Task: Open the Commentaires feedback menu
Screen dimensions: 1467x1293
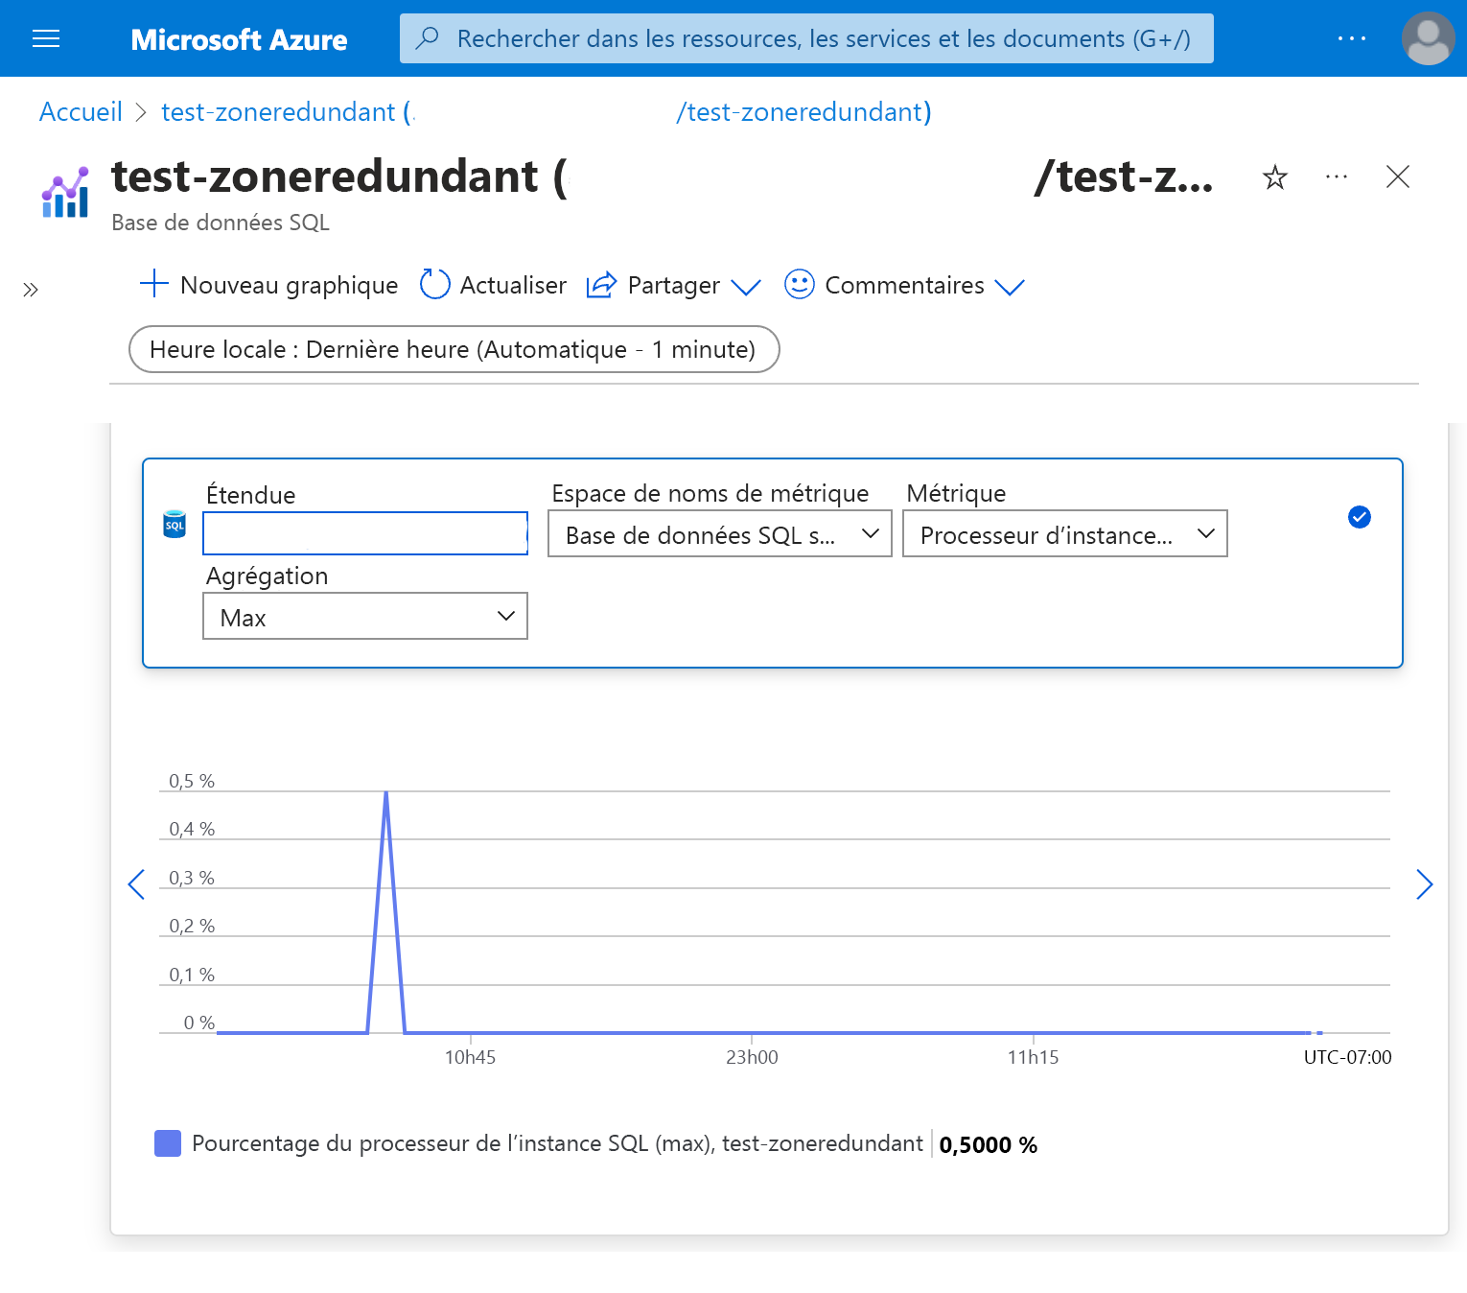Action: pyautogui.click(x=904, y=286)
